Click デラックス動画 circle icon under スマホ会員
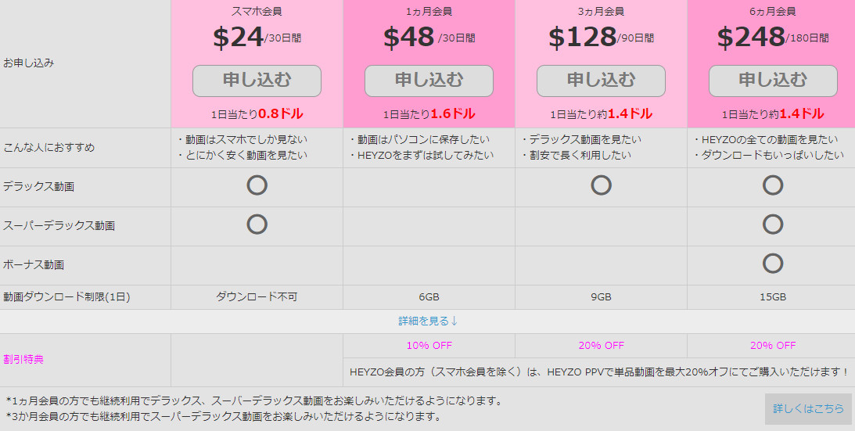The width and height of the screenshot is (855, 431). [257, 185]
